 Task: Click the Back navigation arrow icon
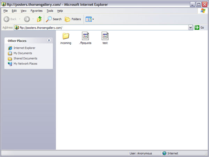7,19
